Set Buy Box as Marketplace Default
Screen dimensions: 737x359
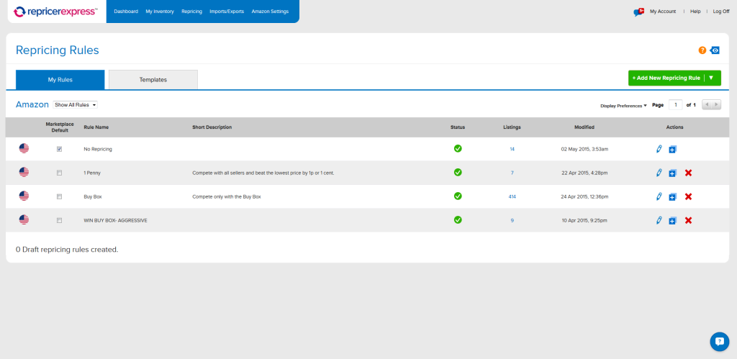tap(59, 196)
